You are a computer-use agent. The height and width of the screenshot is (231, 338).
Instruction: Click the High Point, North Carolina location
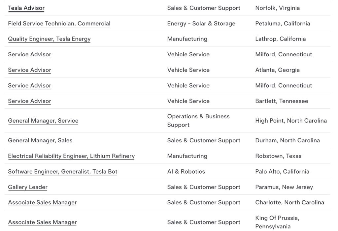[291, 121]
